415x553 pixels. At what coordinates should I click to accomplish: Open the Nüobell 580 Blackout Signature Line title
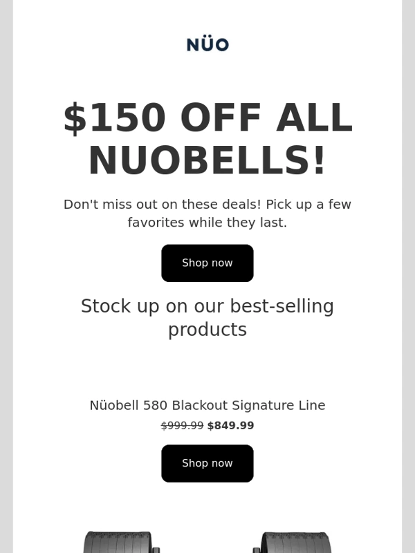(207, 406)
